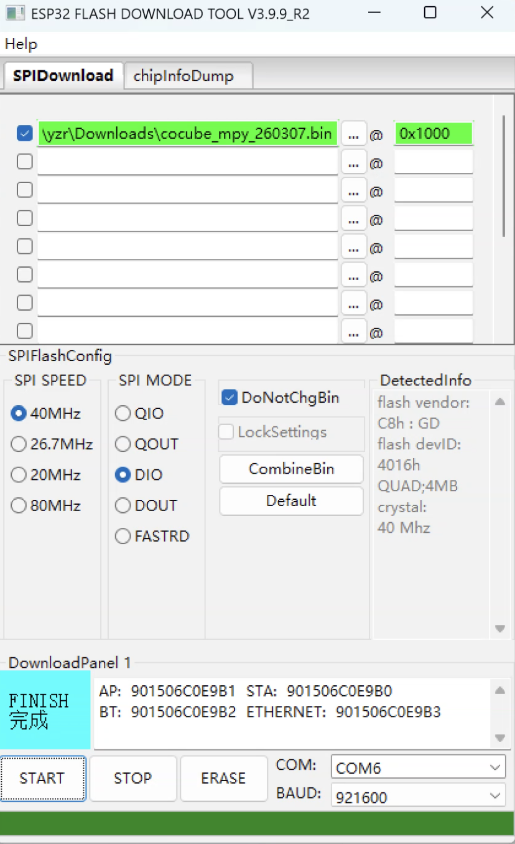Image resolution: width=515 pixels, height=844 pixels.
Task: Uncheck the cocube_mpy_260307.bin file checkbox
Action: (x=25, y=134)
